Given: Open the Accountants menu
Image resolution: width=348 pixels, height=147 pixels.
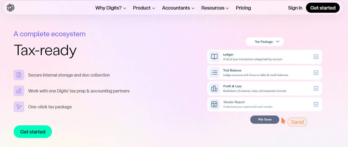Looking at the screenshot, I should pyautogui.click(x=178, y=8).
